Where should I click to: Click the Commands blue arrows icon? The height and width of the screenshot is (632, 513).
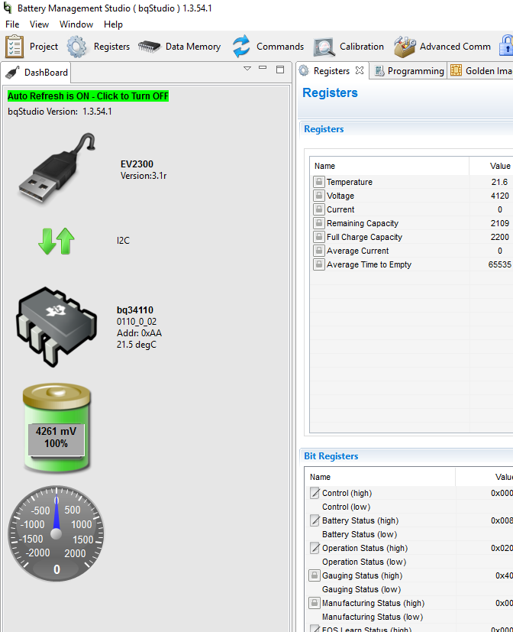[x=241, y=47]
